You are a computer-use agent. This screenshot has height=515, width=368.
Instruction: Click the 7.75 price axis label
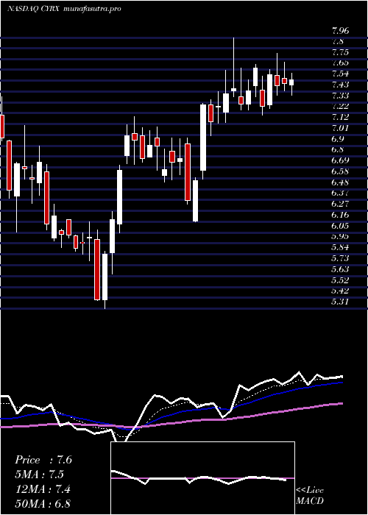click(340, 52)
